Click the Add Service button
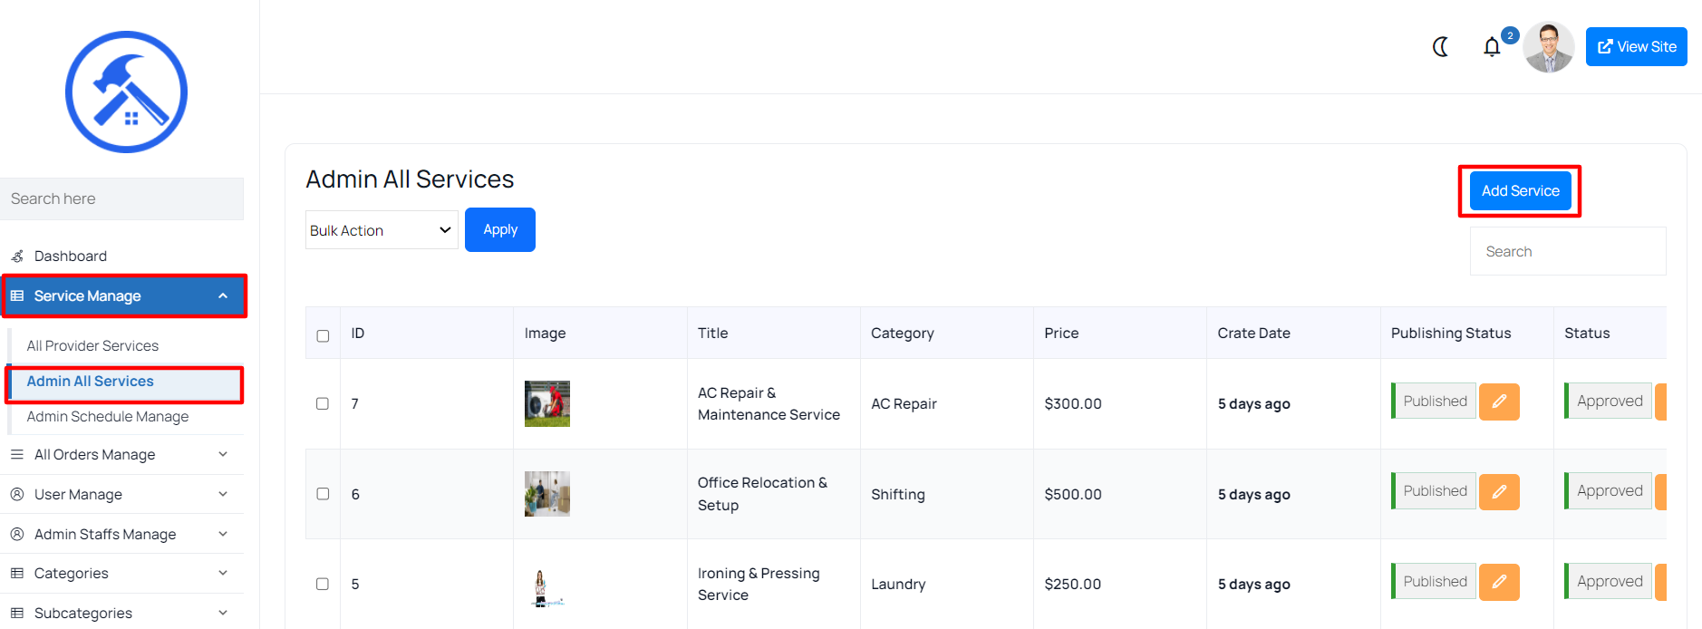 tap(1520, 191)
